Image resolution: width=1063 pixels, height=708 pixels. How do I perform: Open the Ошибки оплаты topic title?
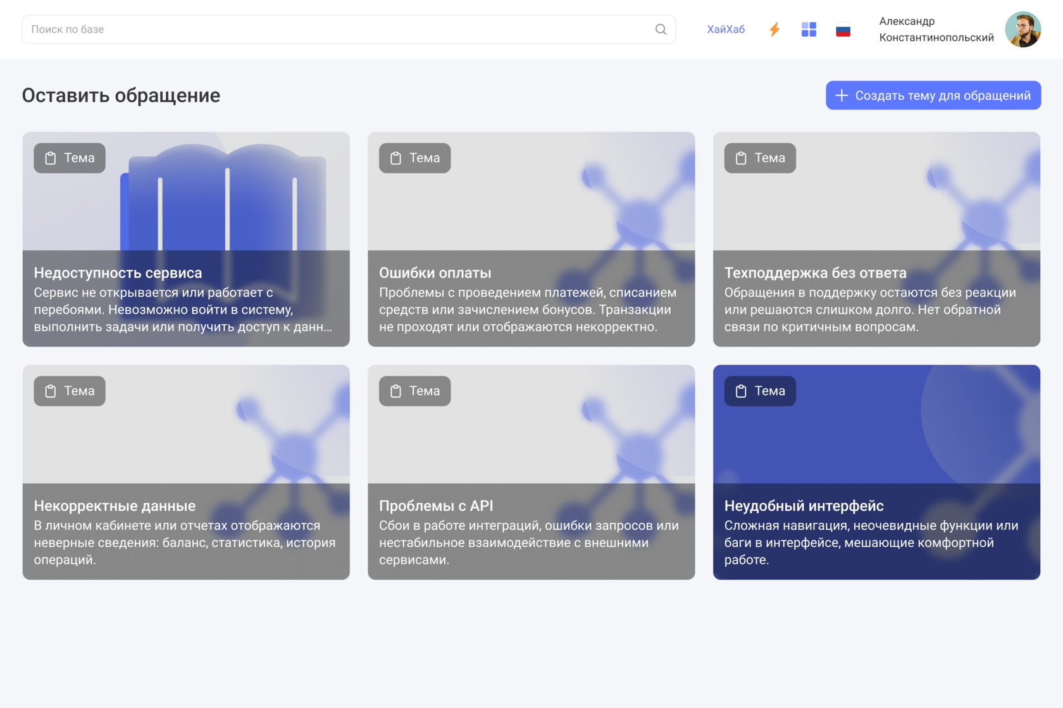tap(435, 273)
